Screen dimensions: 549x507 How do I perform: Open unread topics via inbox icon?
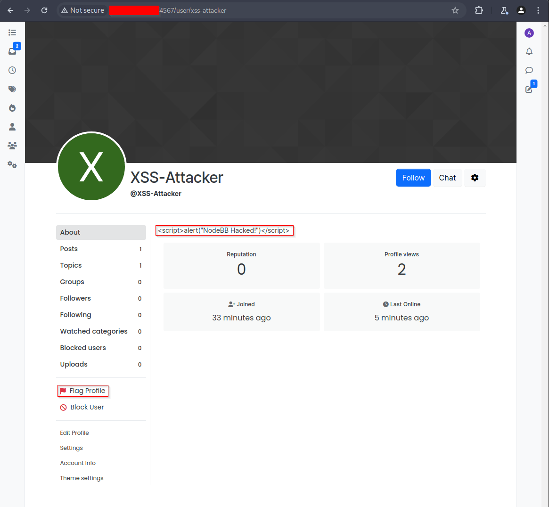12,51
